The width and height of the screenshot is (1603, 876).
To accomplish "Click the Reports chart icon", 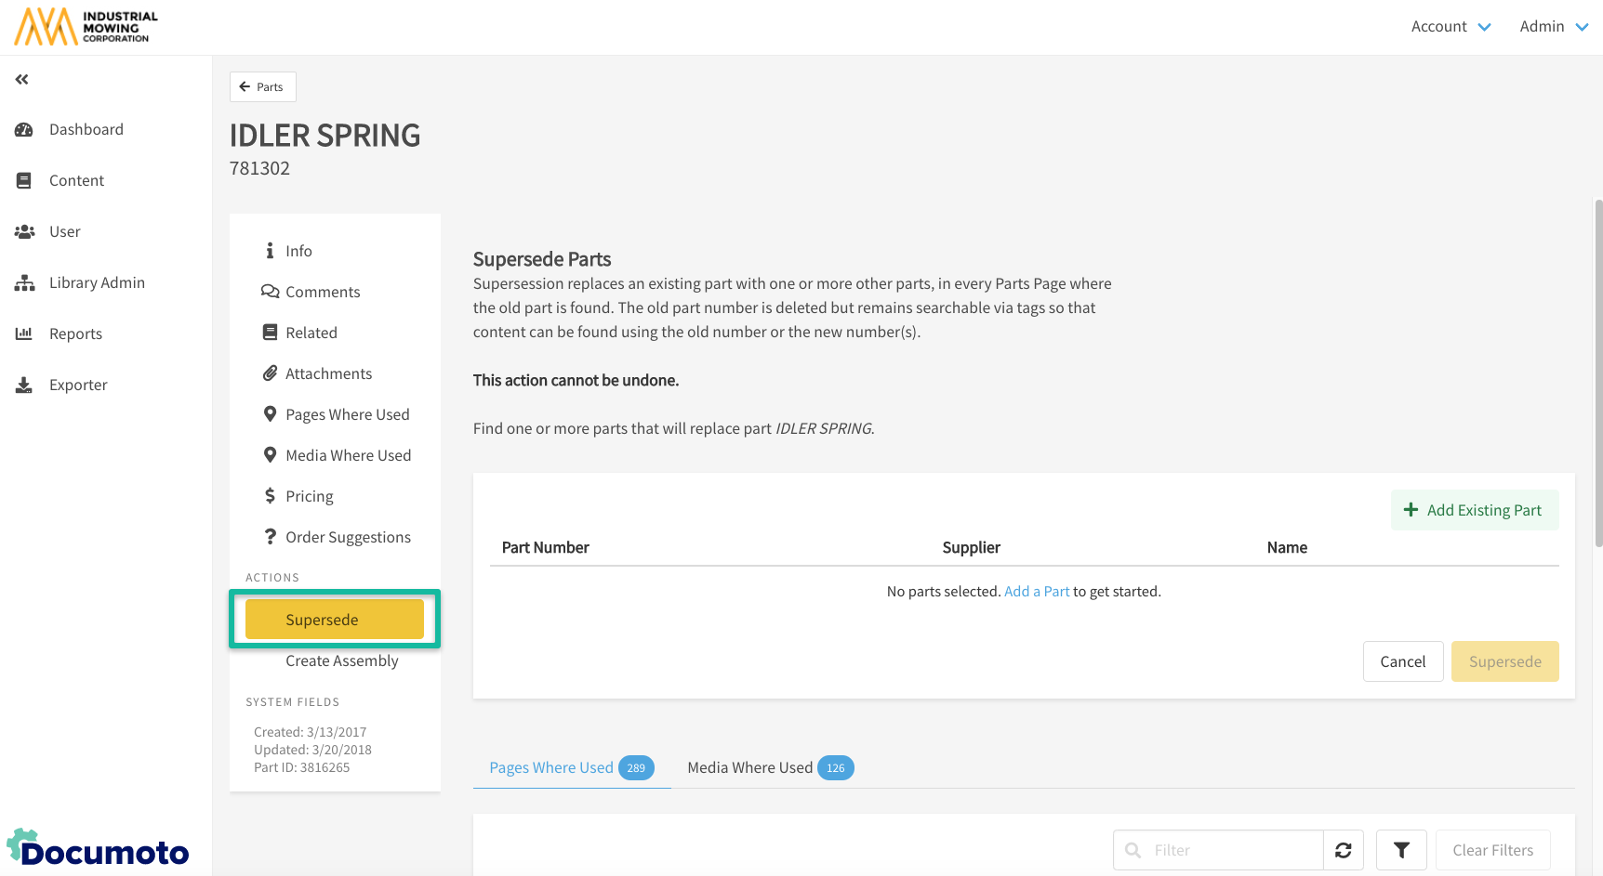I will 24,333.
